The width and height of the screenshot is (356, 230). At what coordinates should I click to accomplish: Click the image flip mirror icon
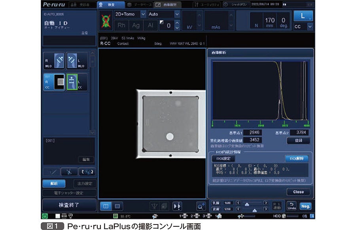[177, 206]
